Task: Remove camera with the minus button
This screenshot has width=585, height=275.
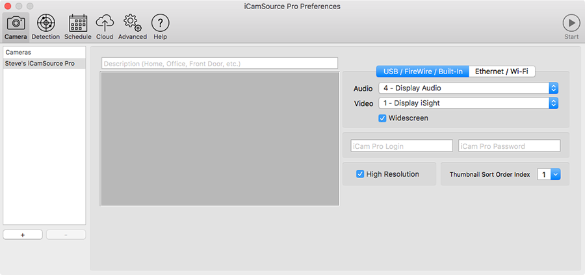Action: (x=66, y=235)
